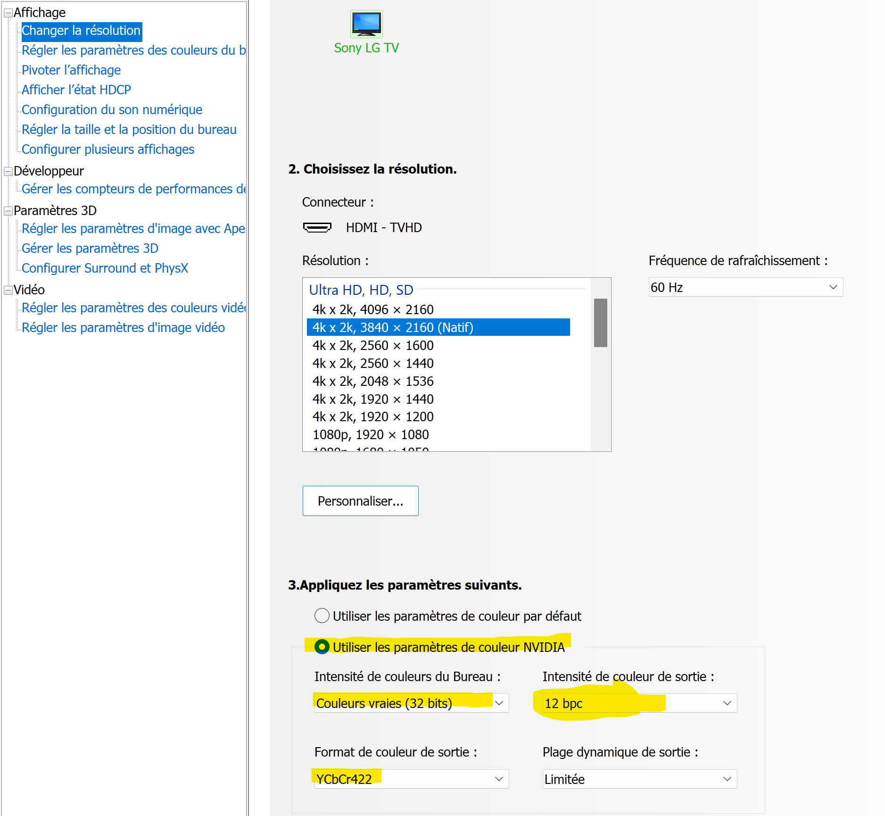Select resolution 1080p, 1920 × 1080
Image resolution: width=885 pixels, height=816 pixels.
click(371, 434)
